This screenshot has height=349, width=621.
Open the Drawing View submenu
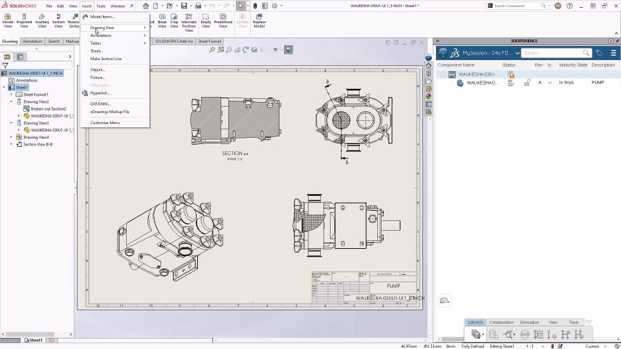pyautogui.click(x=115, y=28)
